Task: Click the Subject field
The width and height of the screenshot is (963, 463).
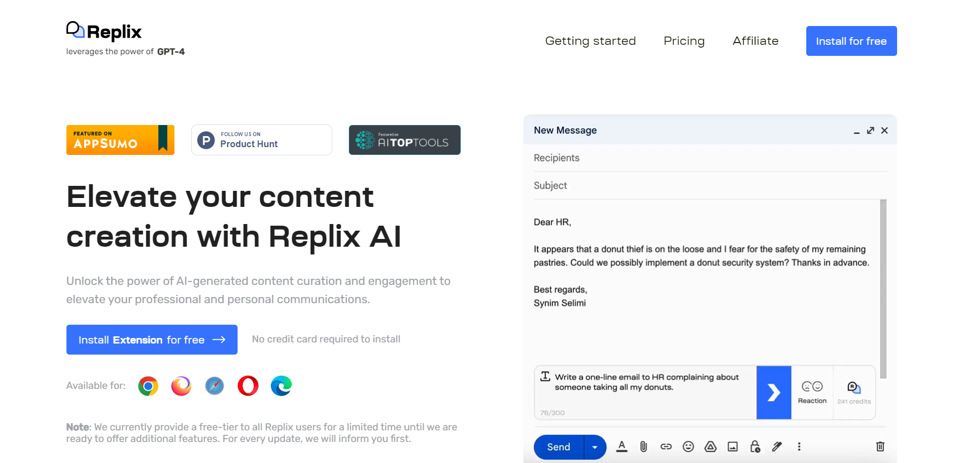Action: (x=710, y=186)
